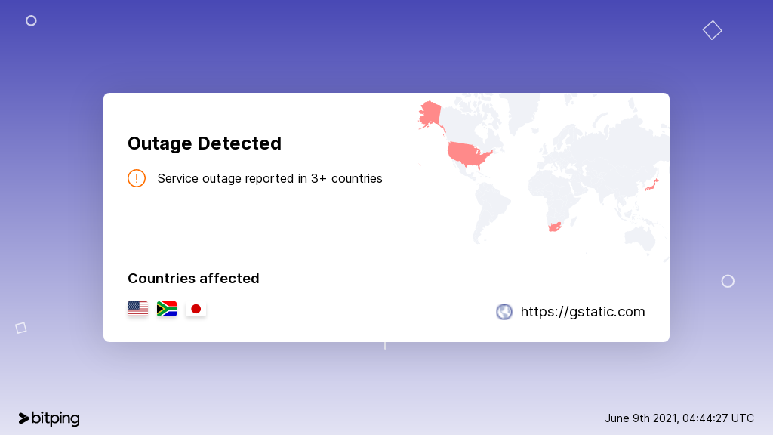Select highlighted Alaska region on map
This screenshot has width=773, height=435.
point(430,115)
